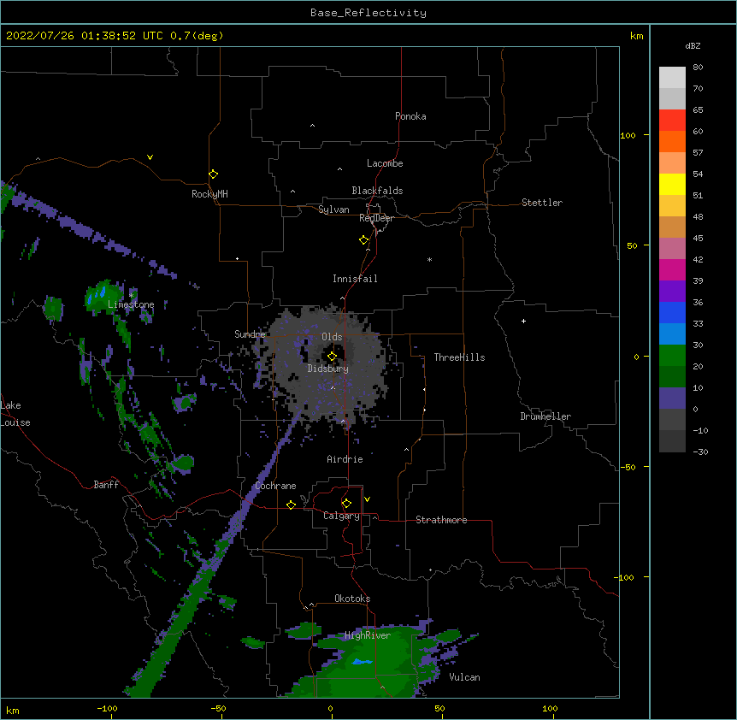Click the Banff label
The height and width of the screenshot is (720, 737).
pos(106,485)
